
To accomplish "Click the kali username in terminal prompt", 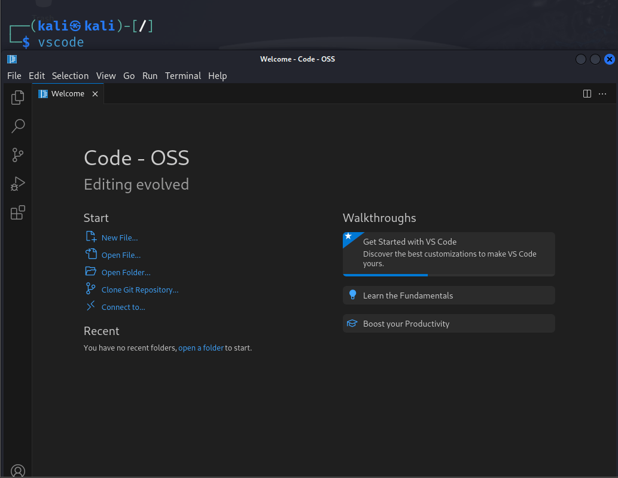I will click(x=53, y=26).
